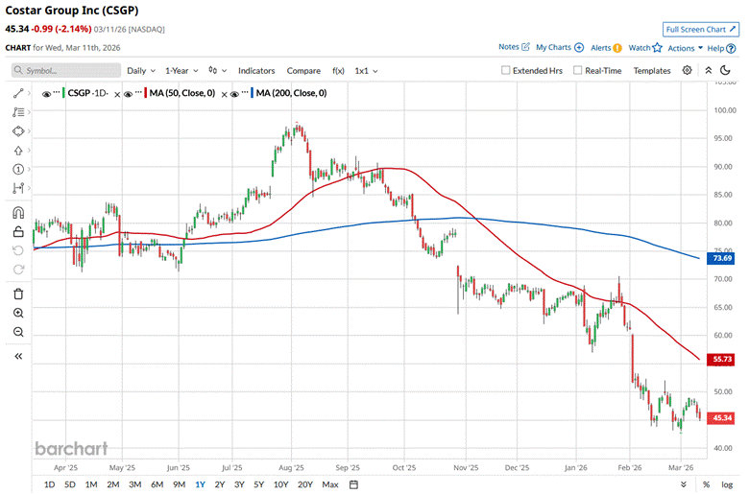Select the trend line drawing tool

18,93
